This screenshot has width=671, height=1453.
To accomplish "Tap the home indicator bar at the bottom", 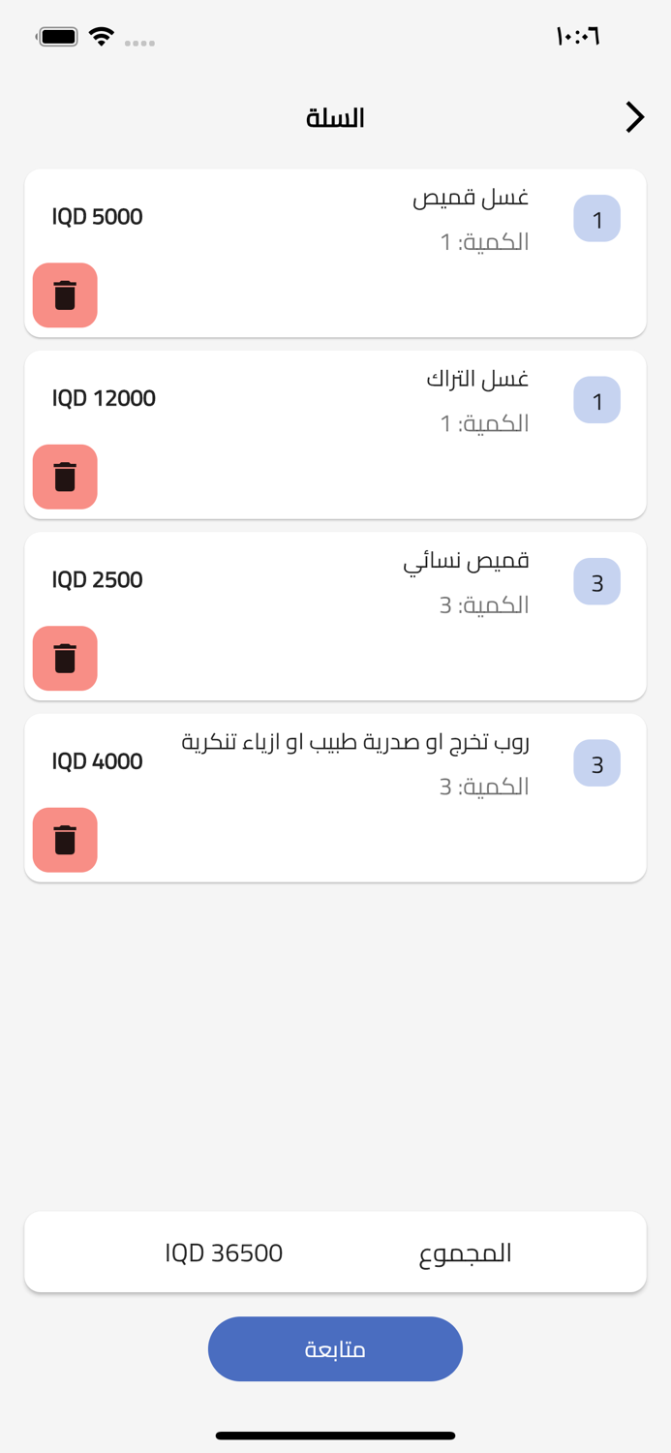I will (x=335, y=1437).
